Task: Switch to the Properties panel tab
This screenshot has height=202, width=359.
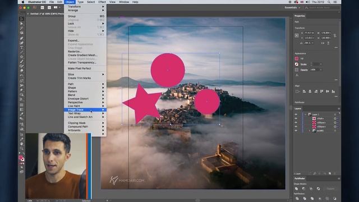Action: 300,16
